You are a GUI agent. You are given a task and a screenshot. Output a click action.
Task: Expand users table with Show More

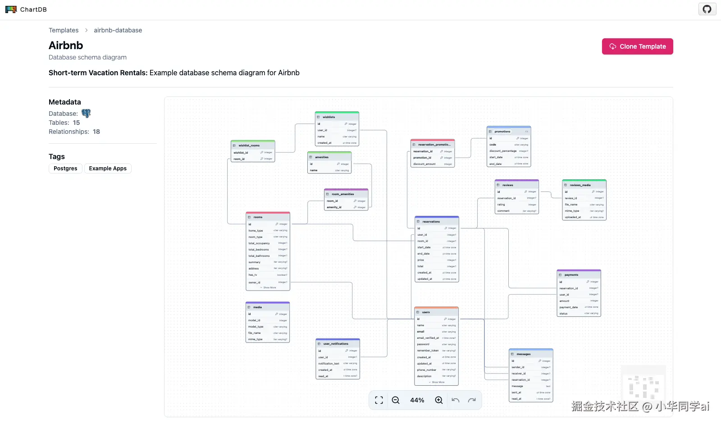point(437,382)
